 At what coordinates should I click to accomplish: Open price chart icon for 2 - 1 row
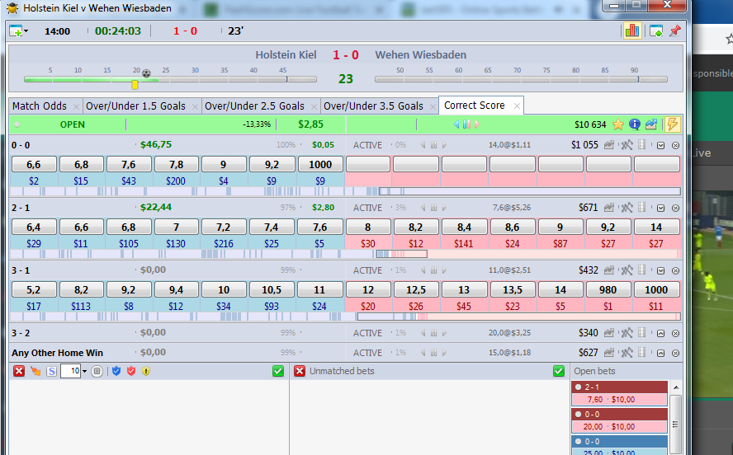click(x=608, y=208)
